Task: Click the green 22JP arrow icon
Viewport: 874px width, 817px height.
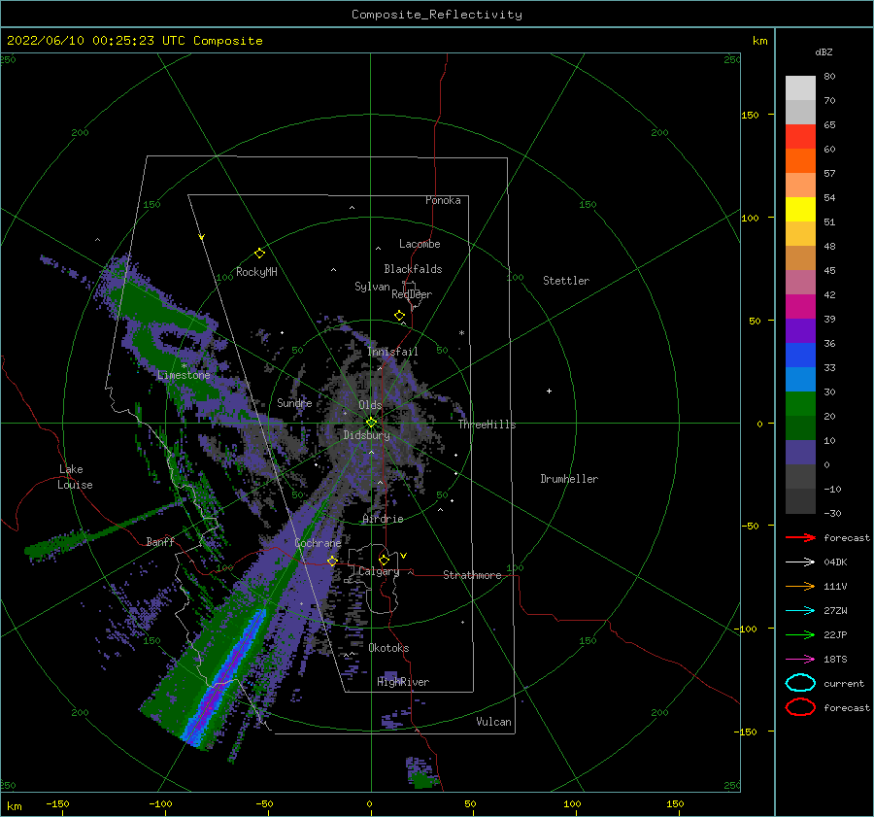Action: coord(800,634)
